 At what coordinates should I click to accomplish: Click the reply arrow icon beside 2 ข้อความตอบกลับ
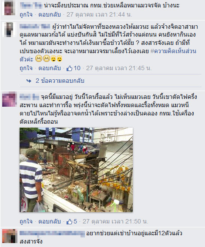(x=29, y=81)
